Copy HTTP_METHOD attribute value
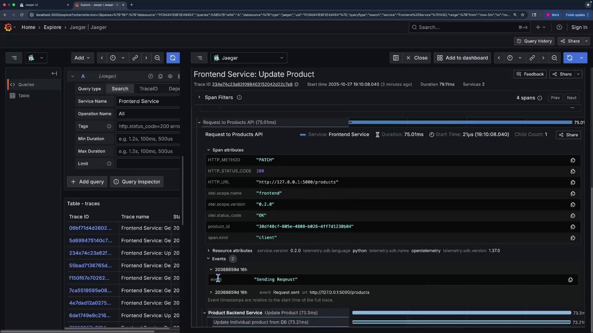The width and height of the screenshot is (593, 333). coord(573,160)
